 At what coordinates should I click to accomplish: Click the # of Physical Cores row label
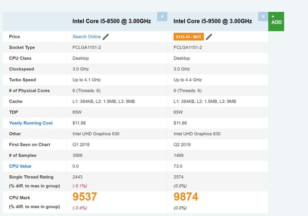pyautogui.click(x=29, y=91)
